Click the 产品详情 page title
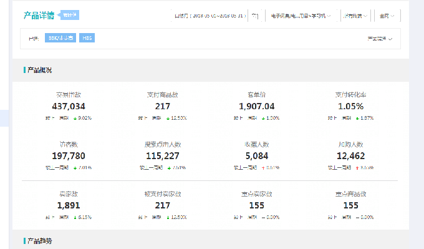 (39, 16)
